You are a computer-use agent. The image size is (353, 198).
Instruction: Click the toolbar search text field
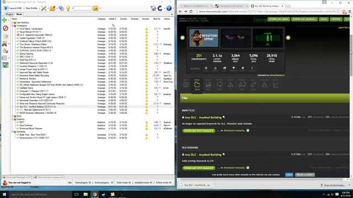[83, 9]
